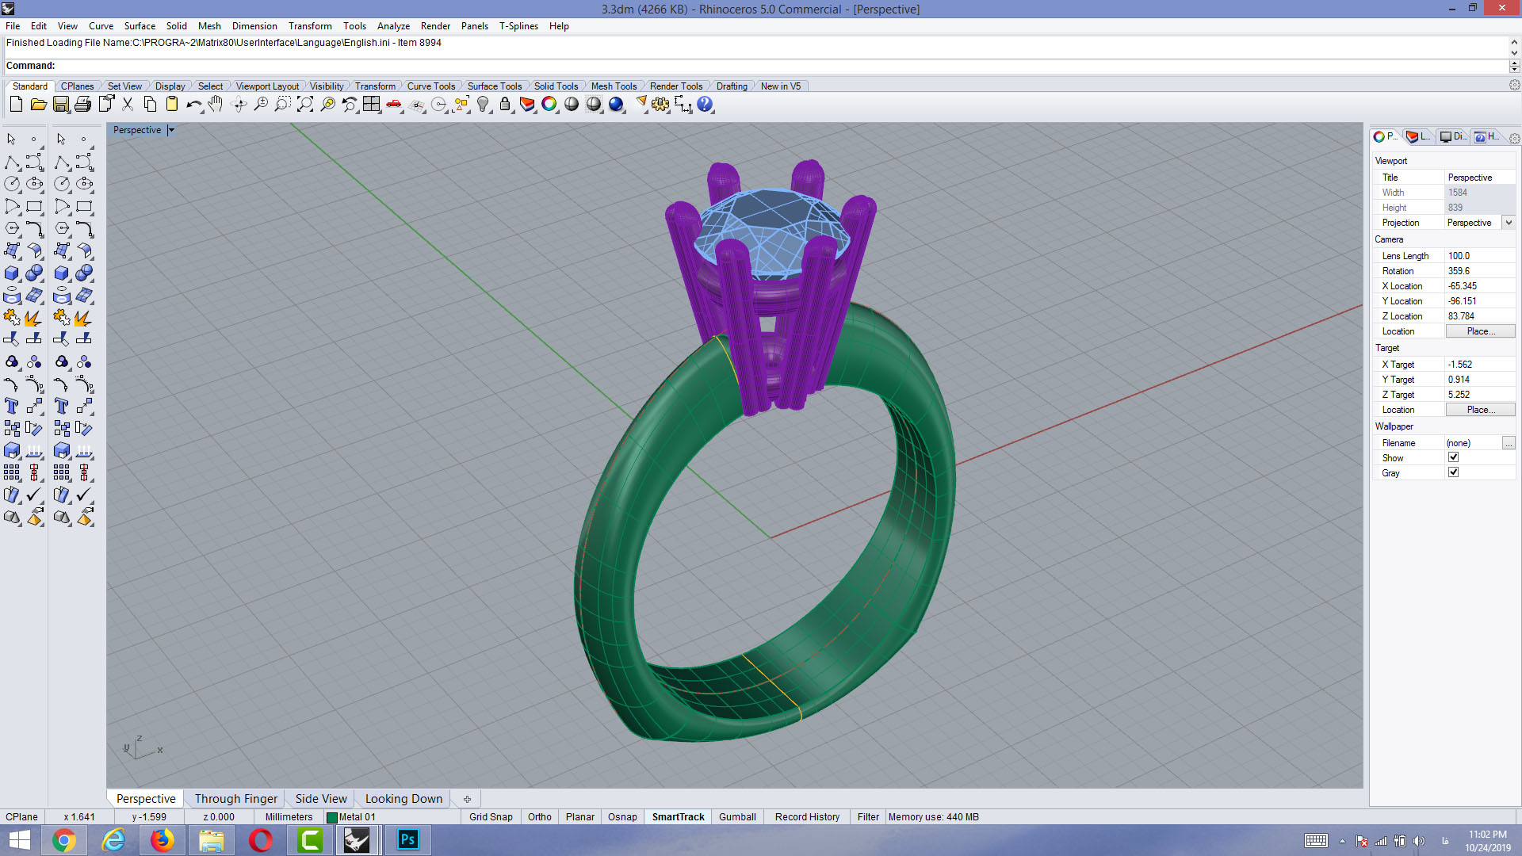Select the Rotate view tool
This screenshot has height=856, width=1522.
(239, 104)
